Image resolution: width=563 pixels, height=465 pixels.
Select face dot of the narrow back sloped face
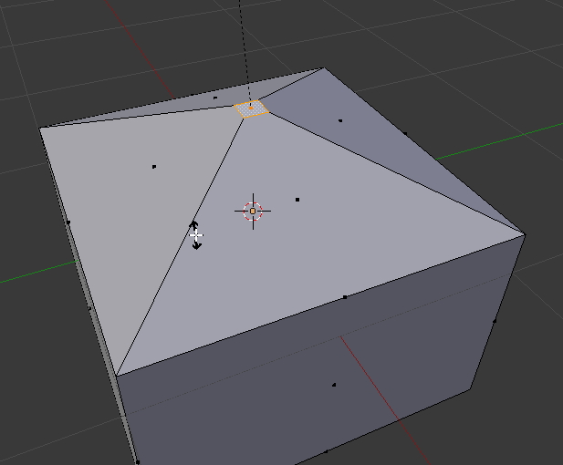coord(215,98)
